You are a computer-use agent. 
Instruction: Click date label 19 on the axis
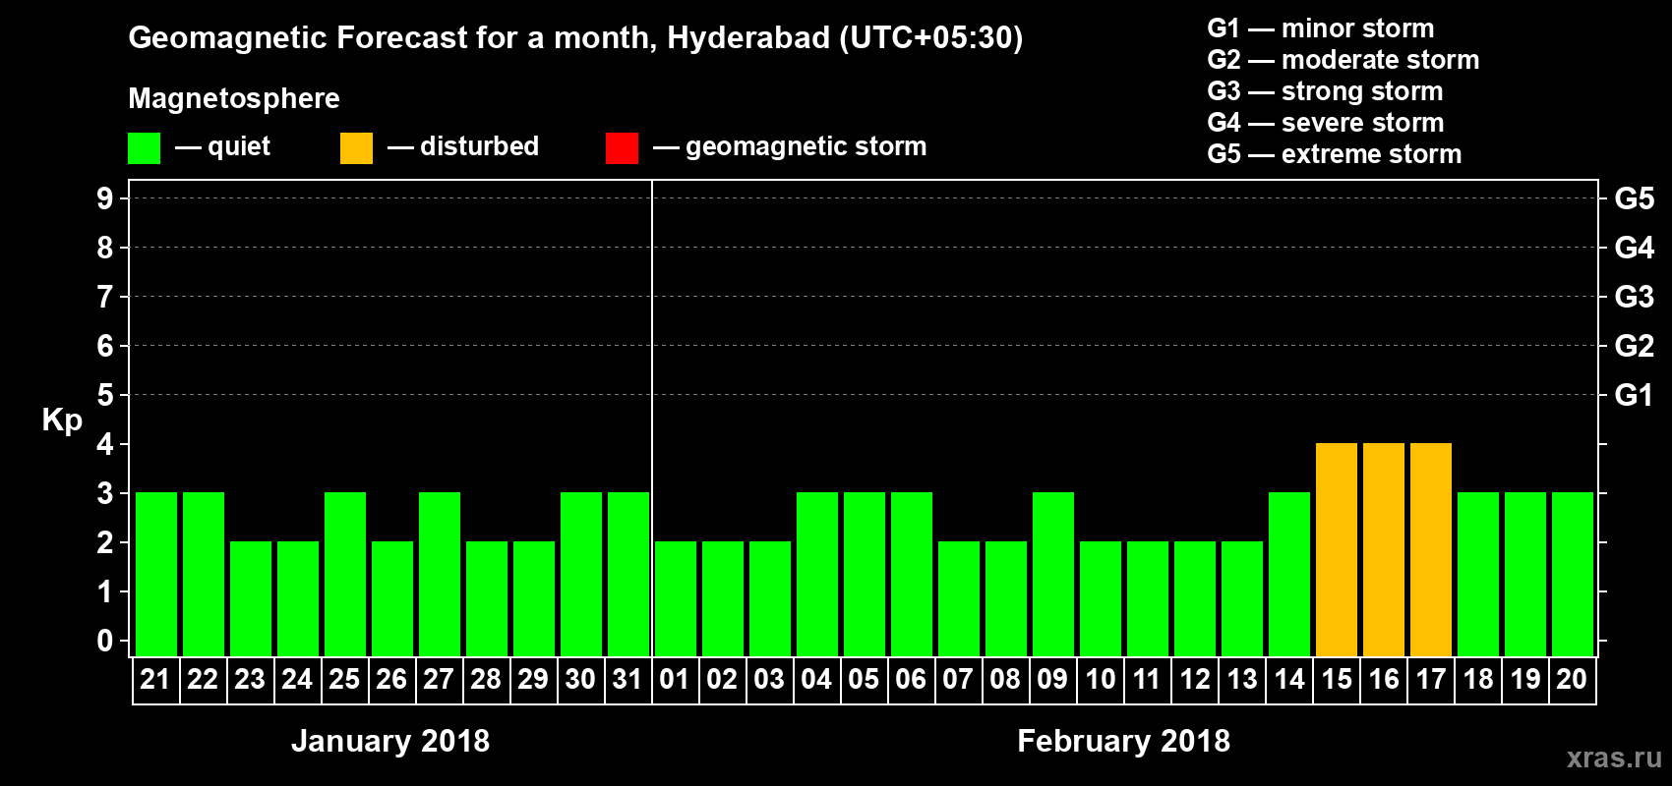pyautogui.click(x=1524, y=679)
